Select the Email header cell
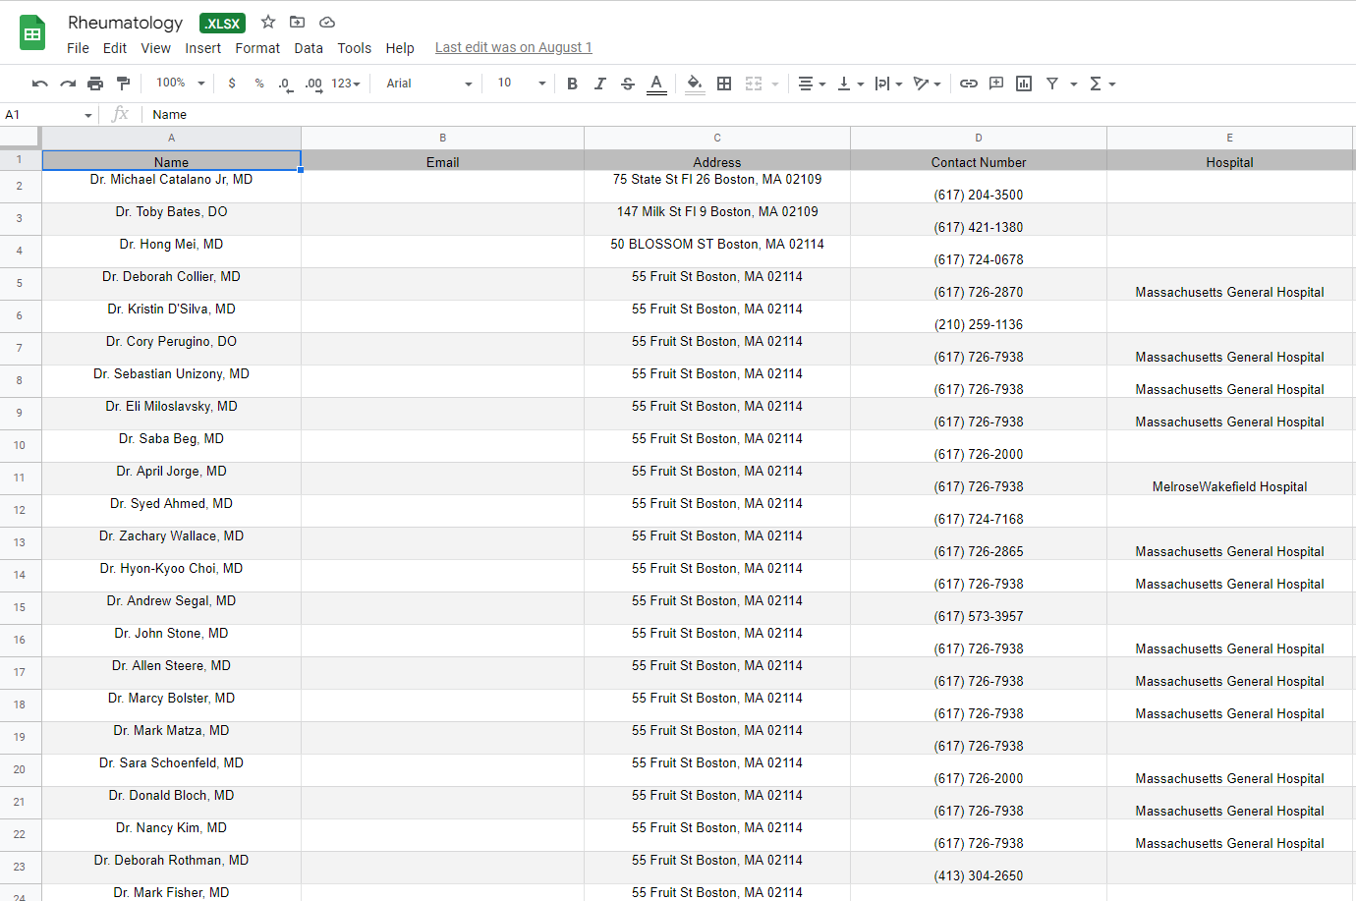The width and height of the screenshot is (1356, 901). pos(442,160)
